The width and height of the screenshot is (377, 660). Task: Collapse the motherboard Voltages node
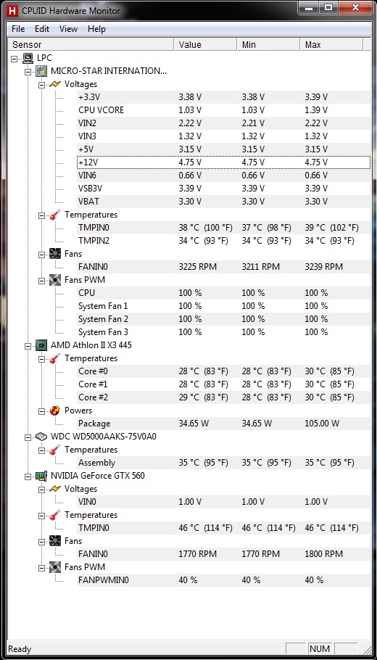tap(41, 85)
